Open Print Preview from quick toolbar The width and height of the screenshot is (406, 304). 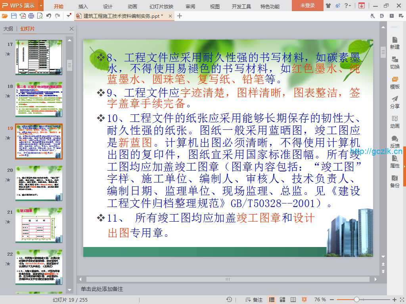click(x=39, y=16)
